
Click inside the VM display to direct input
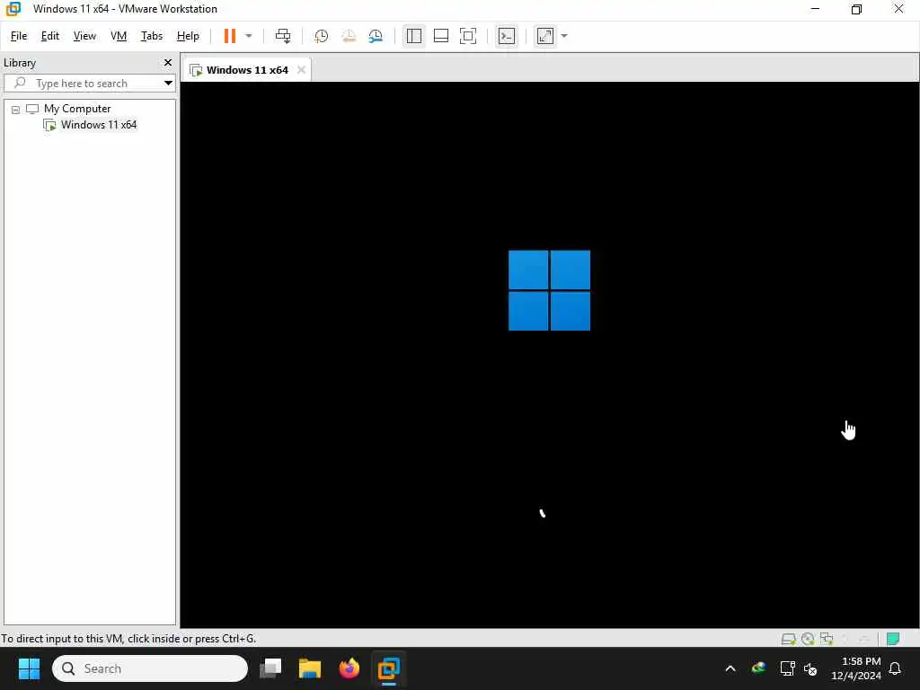coord(549,354)
